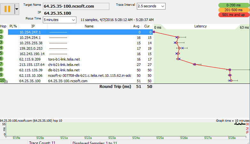Select IP 10.255.255.38

[x=31, y=43]
